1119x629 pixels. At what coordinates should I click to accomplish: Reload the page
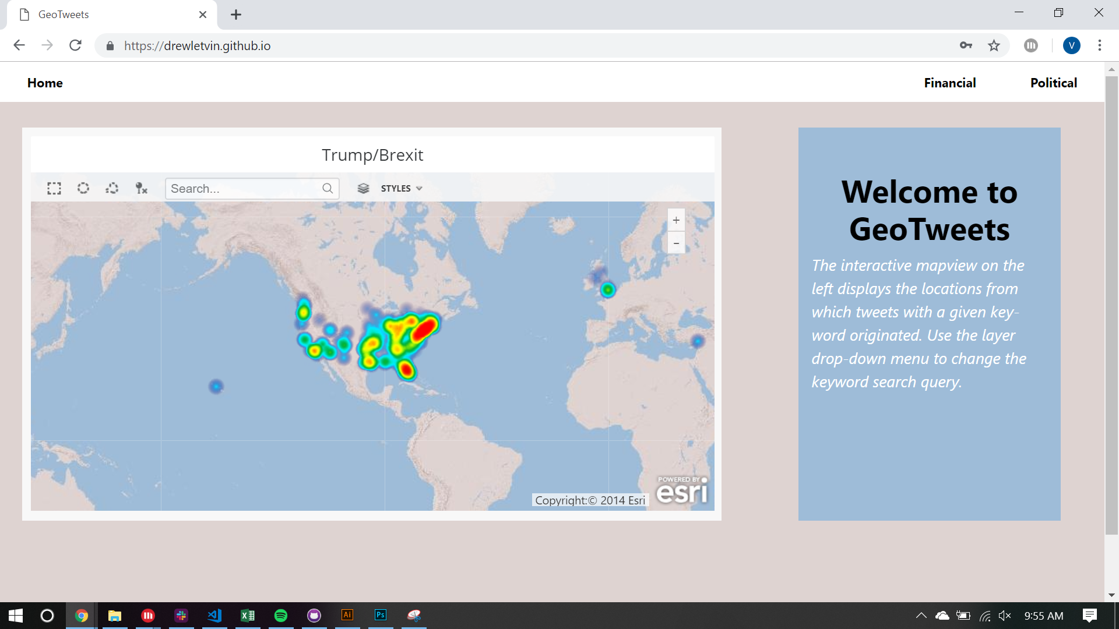click(75, 45)
